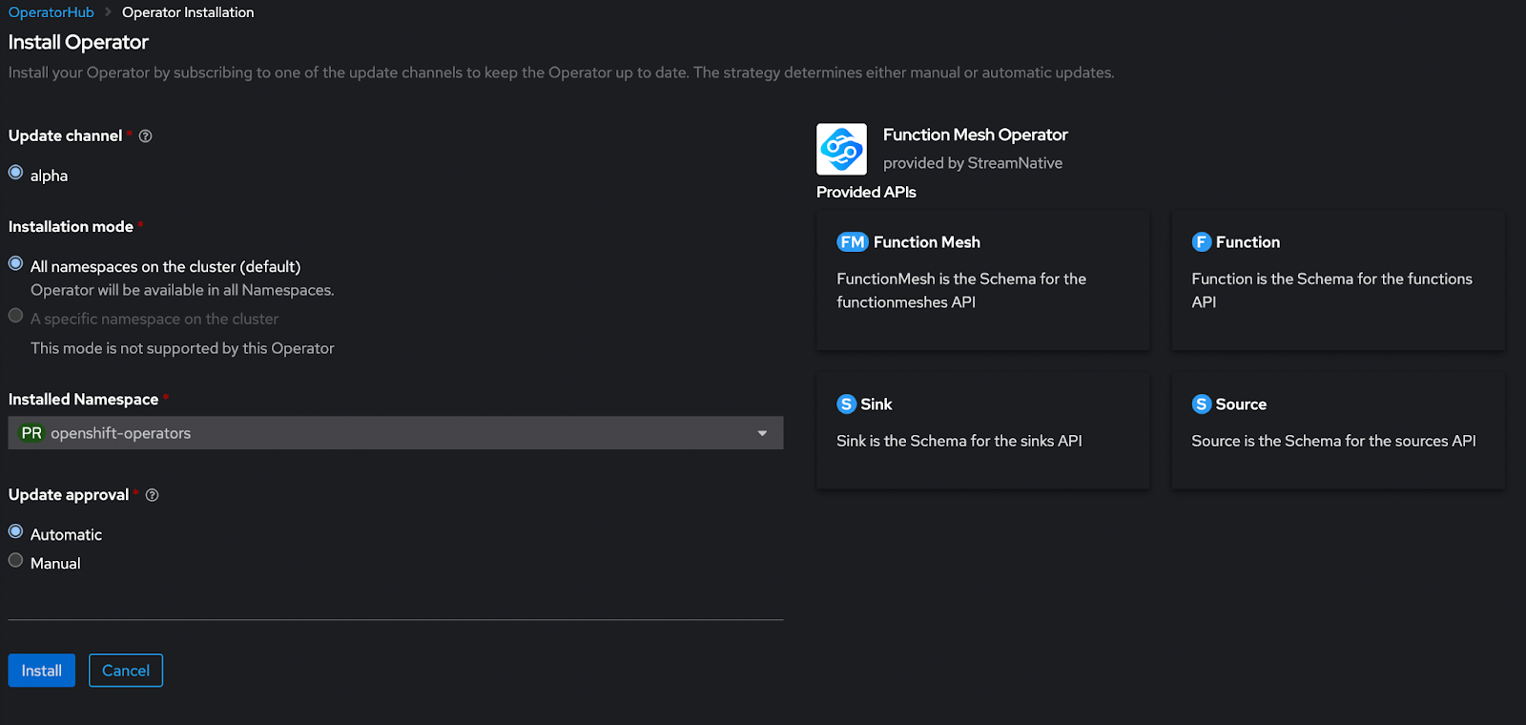Click 'Sink is the Schema for the sinks API'

point(959,441)
